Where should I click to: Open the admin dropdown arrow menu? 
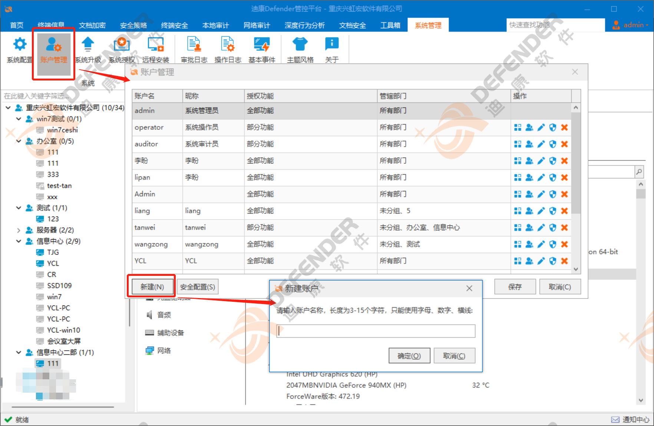[x=647, y=25]
